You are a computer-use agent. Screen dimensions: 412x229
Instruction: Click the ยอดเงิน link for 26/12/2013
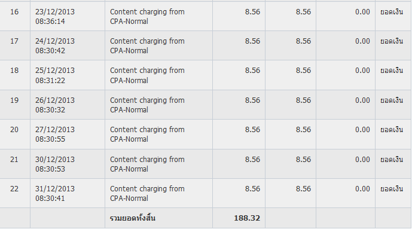[x=392, y=100]
